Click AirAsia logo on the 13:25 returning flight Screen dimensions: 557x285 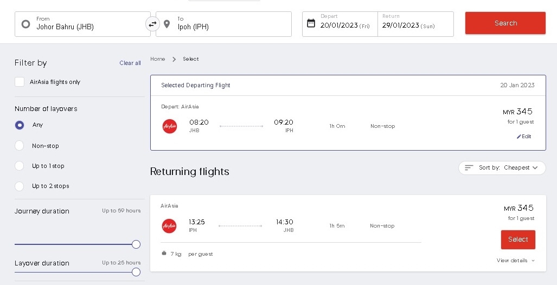[169, 226]
